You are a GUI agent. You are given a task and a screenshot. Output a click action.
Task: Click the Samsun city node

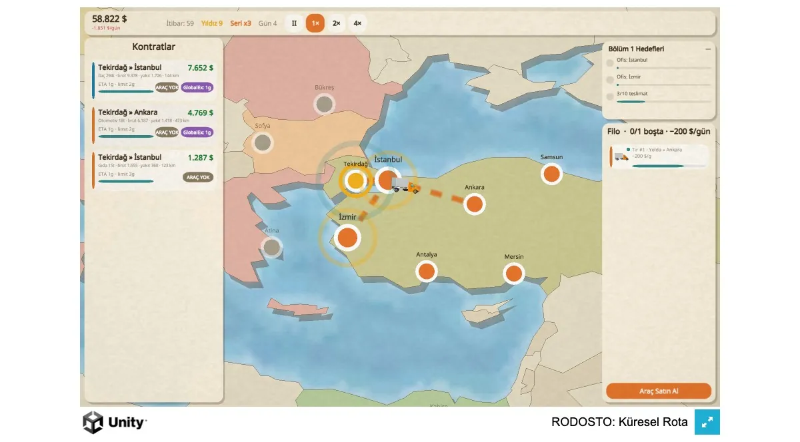551,174
